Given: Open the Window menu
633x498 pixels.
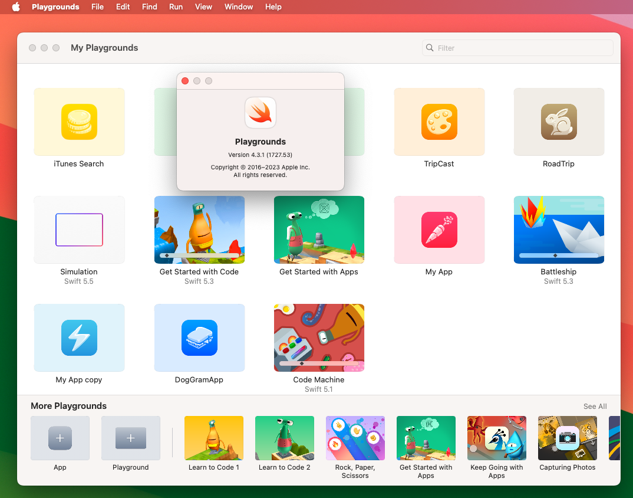Looking at the screenshot, I should [239, 7].
